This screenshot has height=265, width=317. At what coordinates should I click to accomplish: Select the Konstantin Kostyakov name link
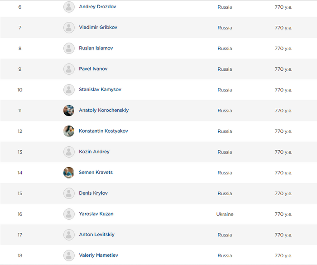tap(103, 131)
